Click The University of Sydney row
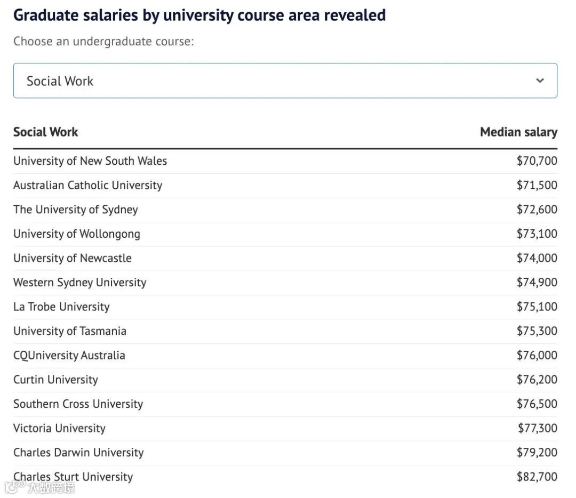 pos(76,210)
